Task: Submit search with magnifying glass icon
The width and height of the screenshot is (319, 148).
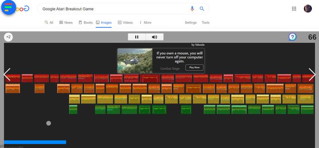Action: pos(202,9)
